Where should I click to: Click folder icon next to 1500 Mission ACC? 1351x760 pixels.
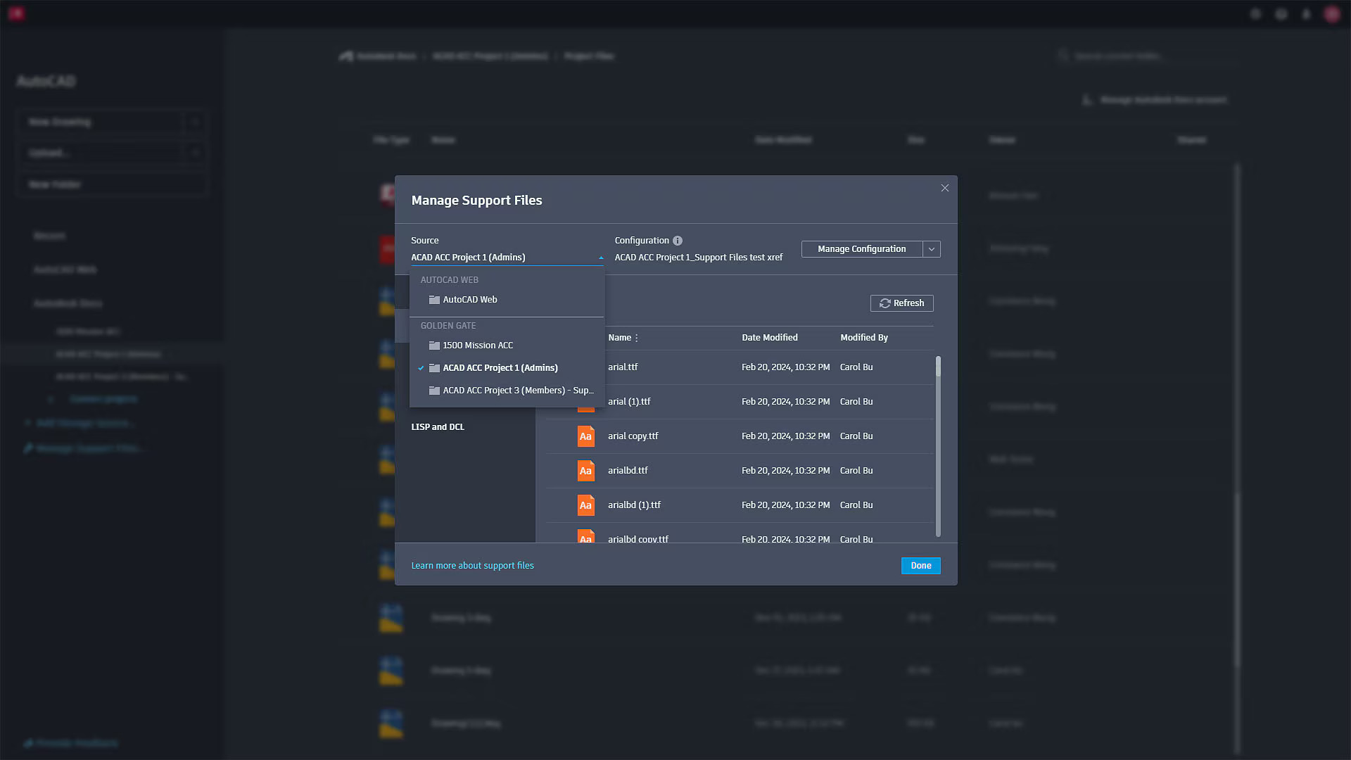point(434,346)
